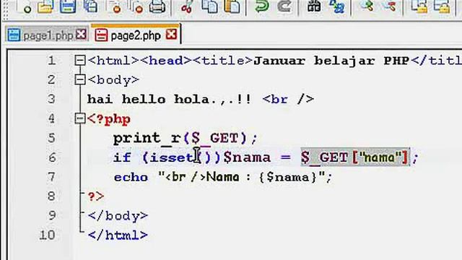Image resolution: width=462 pixels, height=260 pixels.
Task: Open a file using the folder icon
Action: pos(45,6)
